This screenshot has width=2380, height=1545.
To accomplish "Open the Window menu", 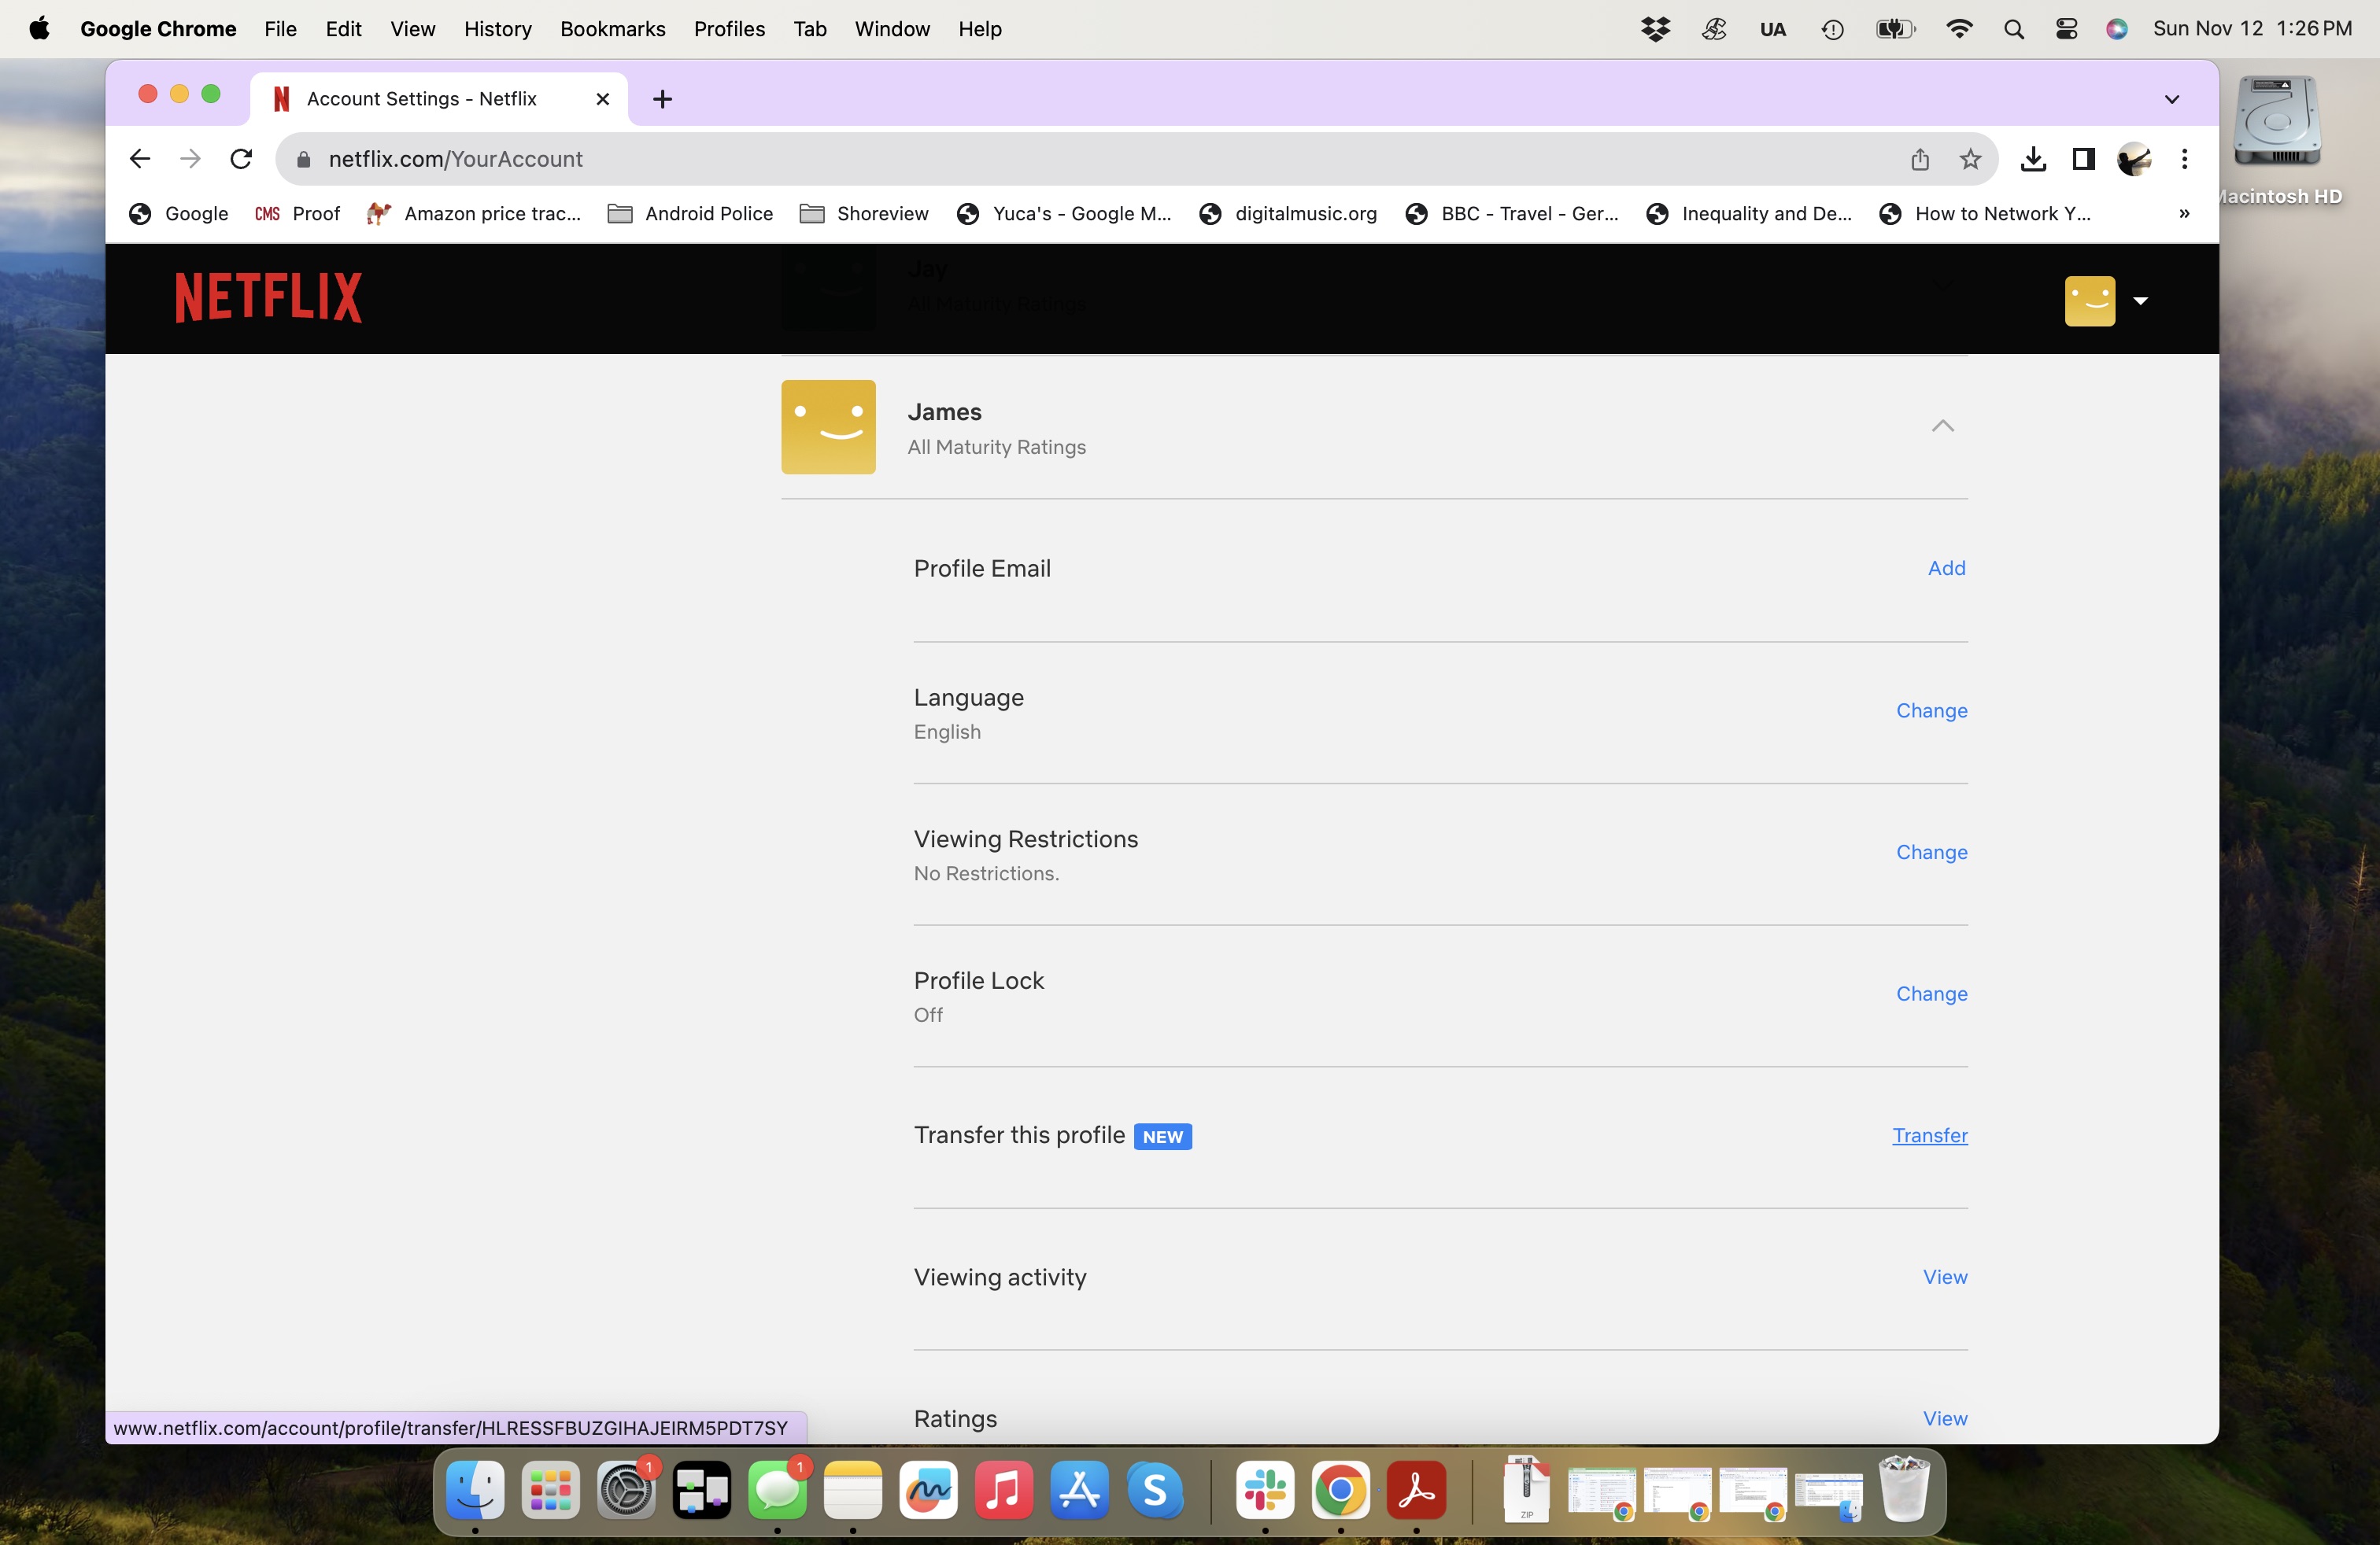I will pyautogui.click(x=892, y=28).
